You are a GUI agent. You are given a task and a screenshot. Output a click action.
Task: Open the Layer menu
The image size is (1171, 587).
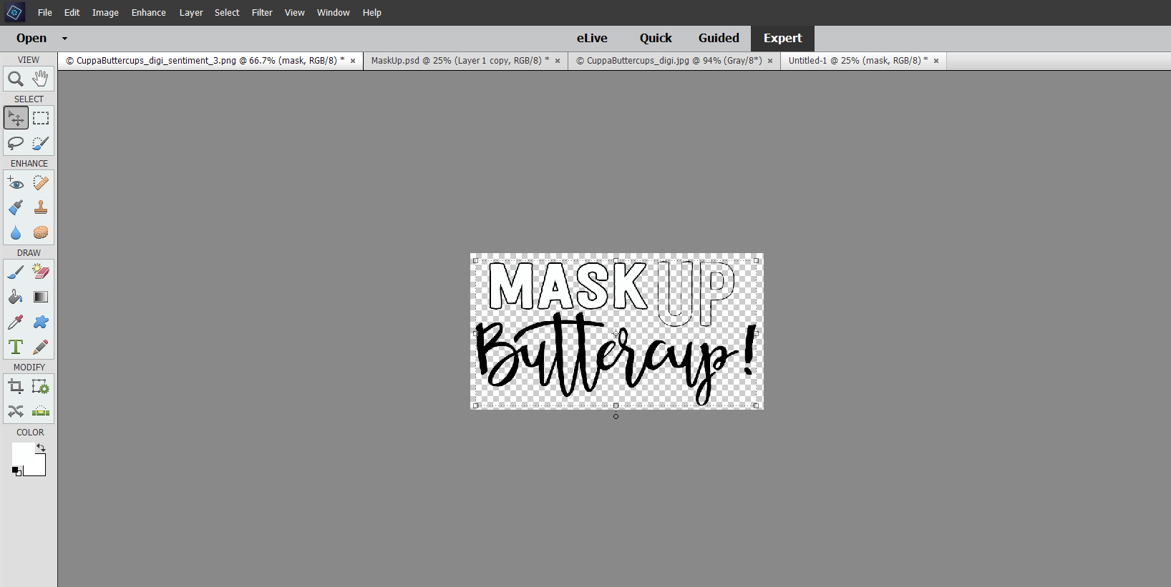(x=191, y=13)
